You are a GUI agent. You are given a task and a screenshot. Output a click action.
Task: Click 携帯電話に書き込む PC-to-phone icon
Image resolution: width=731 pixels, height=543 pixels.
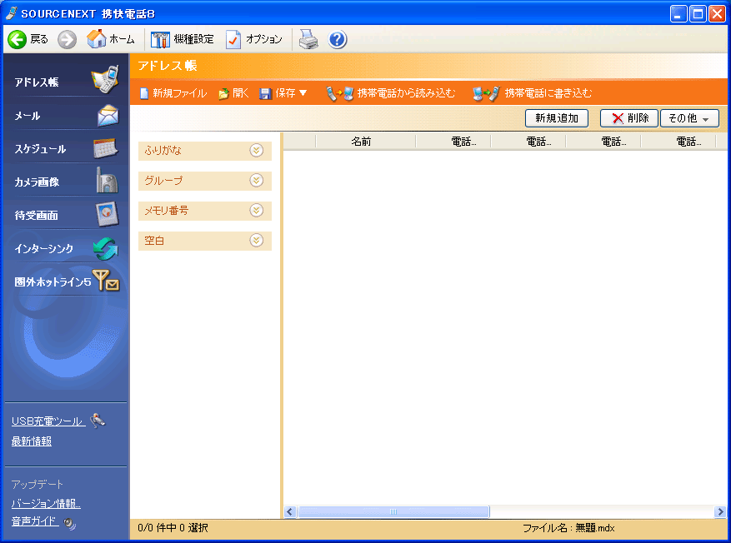coord(486,93)
